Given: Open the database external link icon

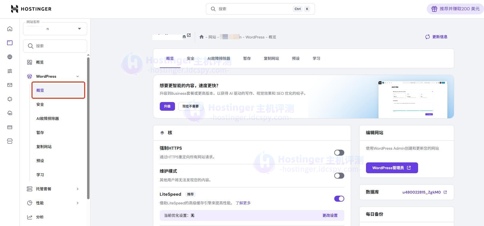Looking at the screenshot, I should click(445, 192).
